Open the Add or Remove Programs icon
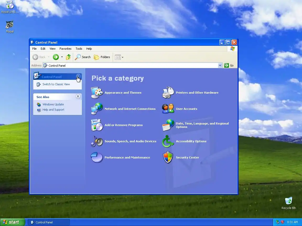302x226 pixels. point(97,125)
